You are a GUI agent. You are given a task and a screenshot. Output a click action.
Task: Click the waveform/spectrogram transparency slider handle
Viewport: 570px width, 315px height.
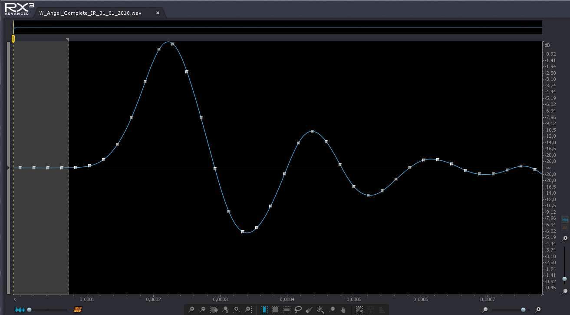point(30,310)
